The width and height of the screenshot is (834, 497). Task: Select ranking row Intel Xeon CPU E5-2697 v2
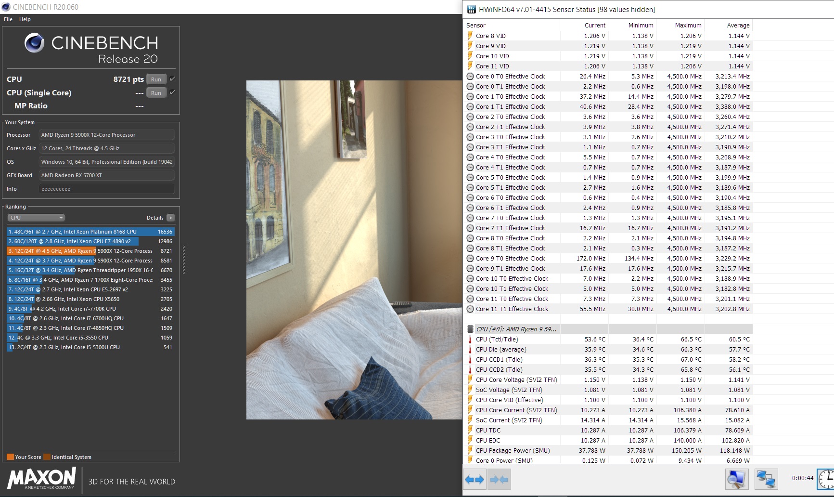click(90, 289)
